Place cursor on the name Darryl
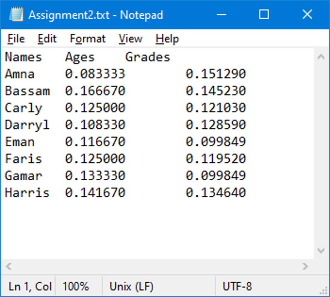 pos(27,125)
